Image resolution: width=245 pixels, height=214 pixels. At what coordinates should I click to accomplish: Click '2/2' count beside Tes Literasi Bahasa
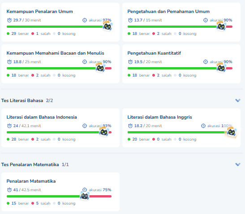point(49,101)
